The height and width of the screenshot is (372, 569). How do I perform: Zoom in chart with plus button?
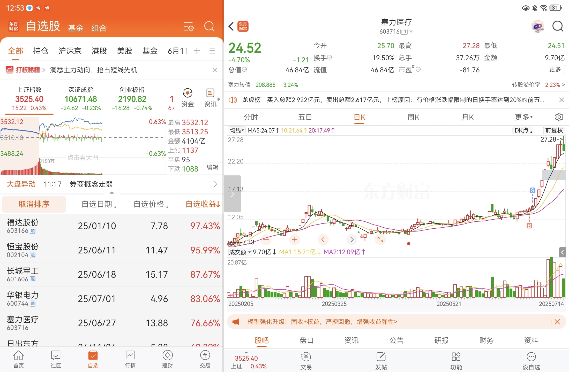pyautogui.click(x=295, y=240)
